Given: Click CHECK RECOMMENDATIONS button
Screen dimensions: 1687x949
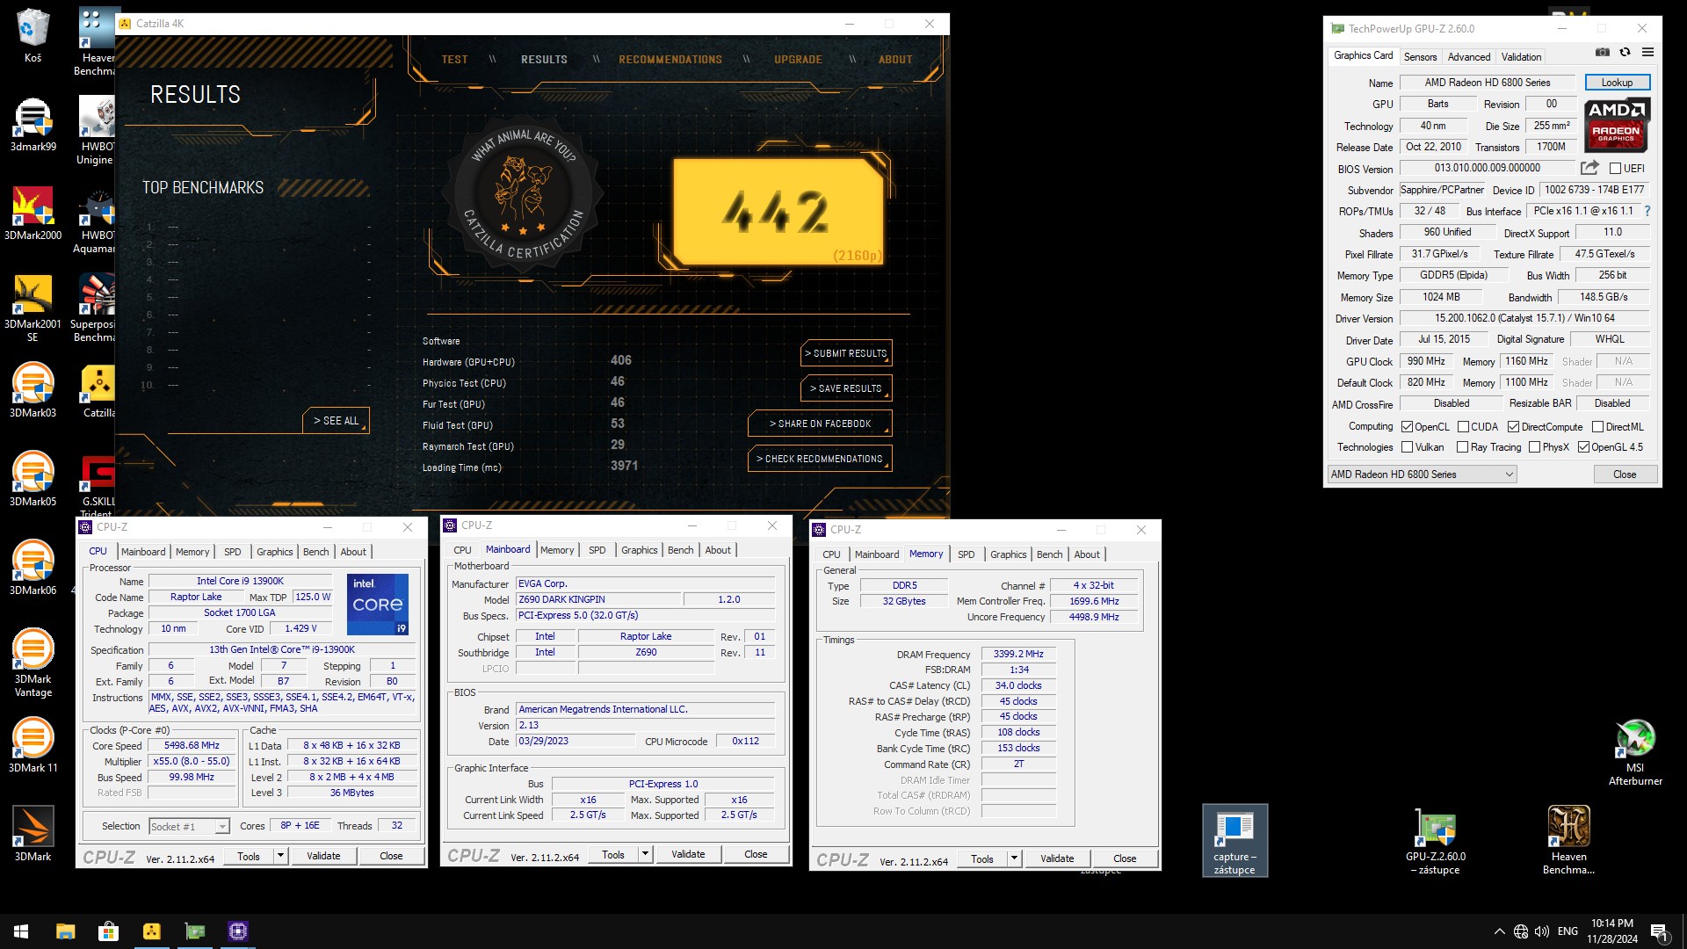Looking at the screenshot, I should [820, 459].
